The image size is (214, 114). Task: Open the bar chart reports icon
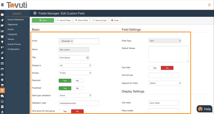pyautogui.click(x=2, y=31)
